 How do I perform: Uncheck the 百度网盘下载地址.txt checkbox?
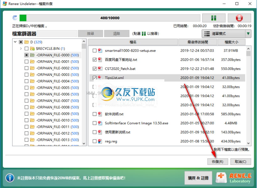click(x=95, y=60)
